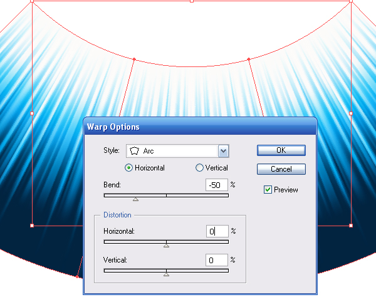Screen dimensions: 376x297
Task: Toggle the Preview checkbox
Action: (x=268, y=190)
